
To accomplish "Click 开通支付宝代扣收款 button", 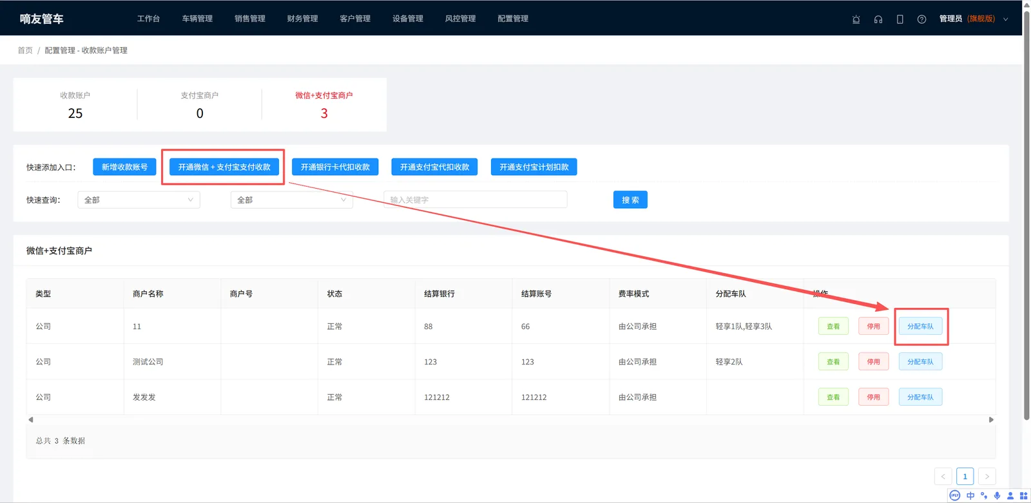I will pyautogui.click(x=434, y=167).
